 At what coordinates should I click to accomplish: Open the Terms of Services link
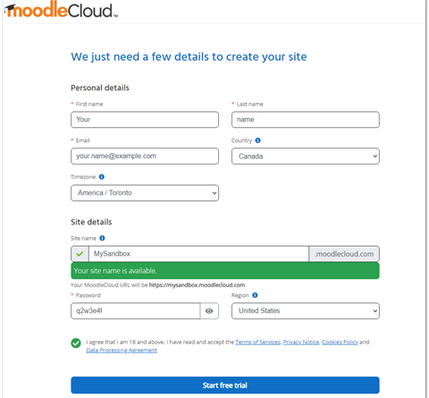257,342
